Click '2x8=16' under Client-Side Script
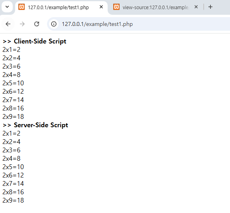230x213 pixels. pos(13,108)
